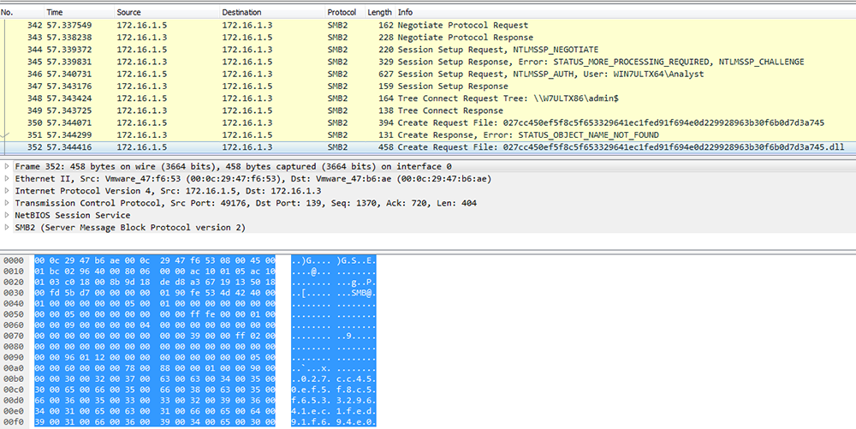This screenshot has height=429, width=856.
Task: Expand Transmission Control Protocol section
Action: pyautogui.click(x=7, y=203)
